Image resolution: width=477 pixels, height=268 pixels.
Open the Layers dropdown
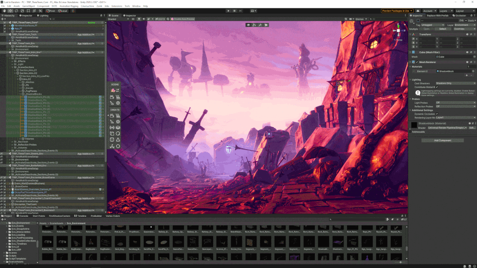pos(445,11)
